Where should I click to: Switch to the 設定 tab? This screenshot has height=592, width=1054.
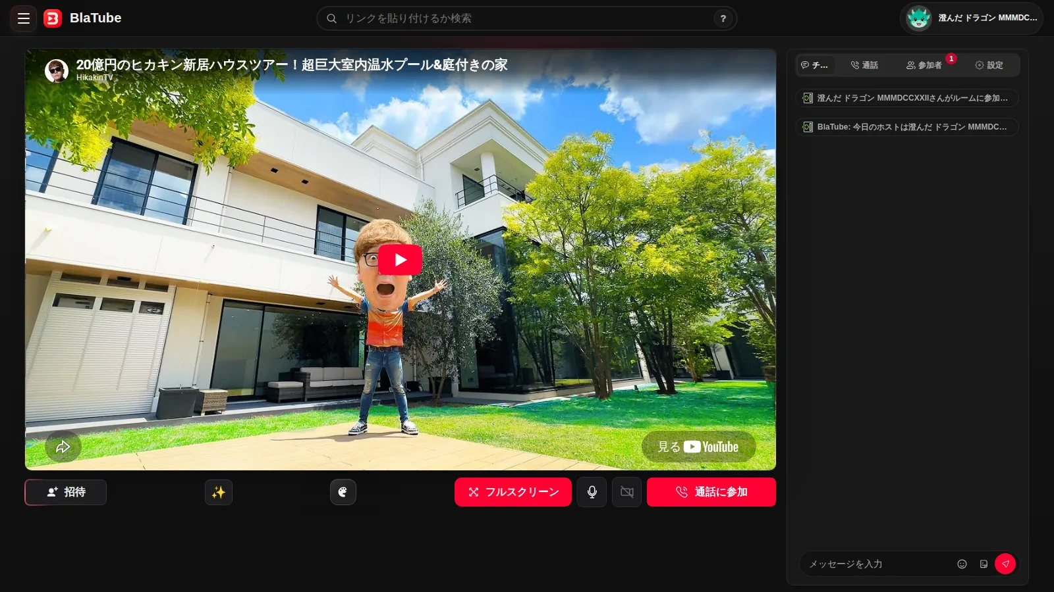(989, 65)
